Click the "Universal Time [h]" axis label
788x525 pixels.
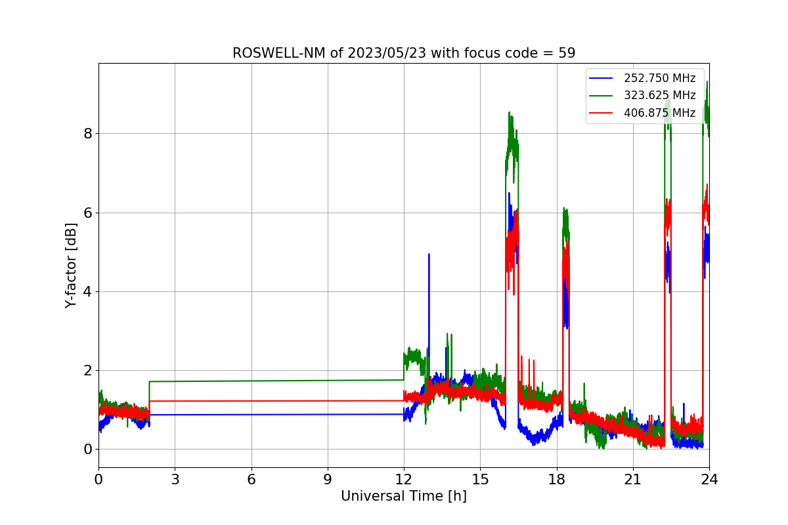click(404, 497)
